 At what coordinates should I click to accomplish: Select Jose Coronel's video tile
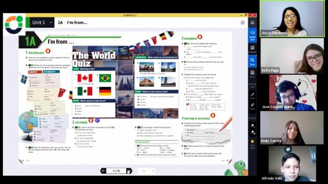click(x=293, y=92)
